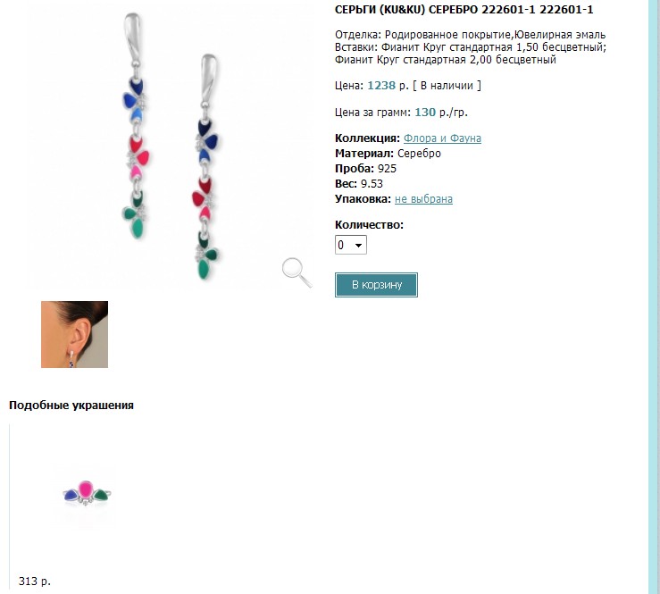Click the Подобные украшения heading
This screenshot has width=660, height=594.
point(71,405)
